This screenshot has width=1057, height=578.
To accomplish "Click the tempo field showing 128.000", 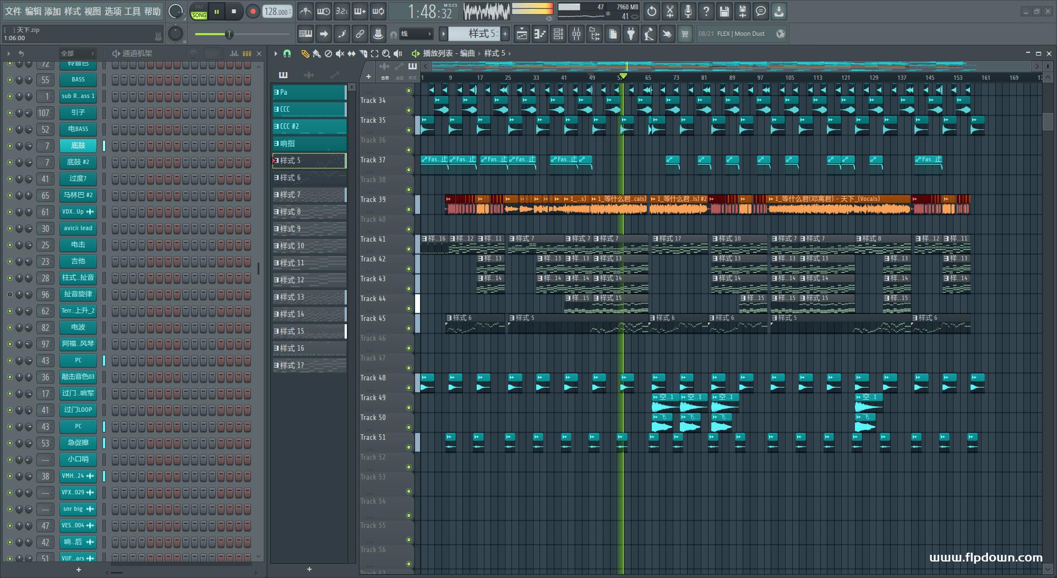I will [x=277, y=11].
